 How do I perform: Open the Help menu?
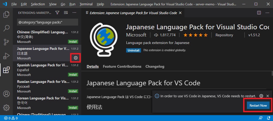(x=100, y=4)
